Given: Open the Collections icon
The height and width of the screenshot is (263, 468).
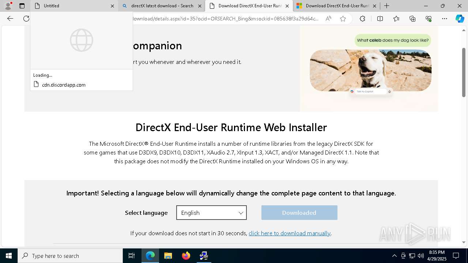Looking at the screenshot, I should [412, 19].
